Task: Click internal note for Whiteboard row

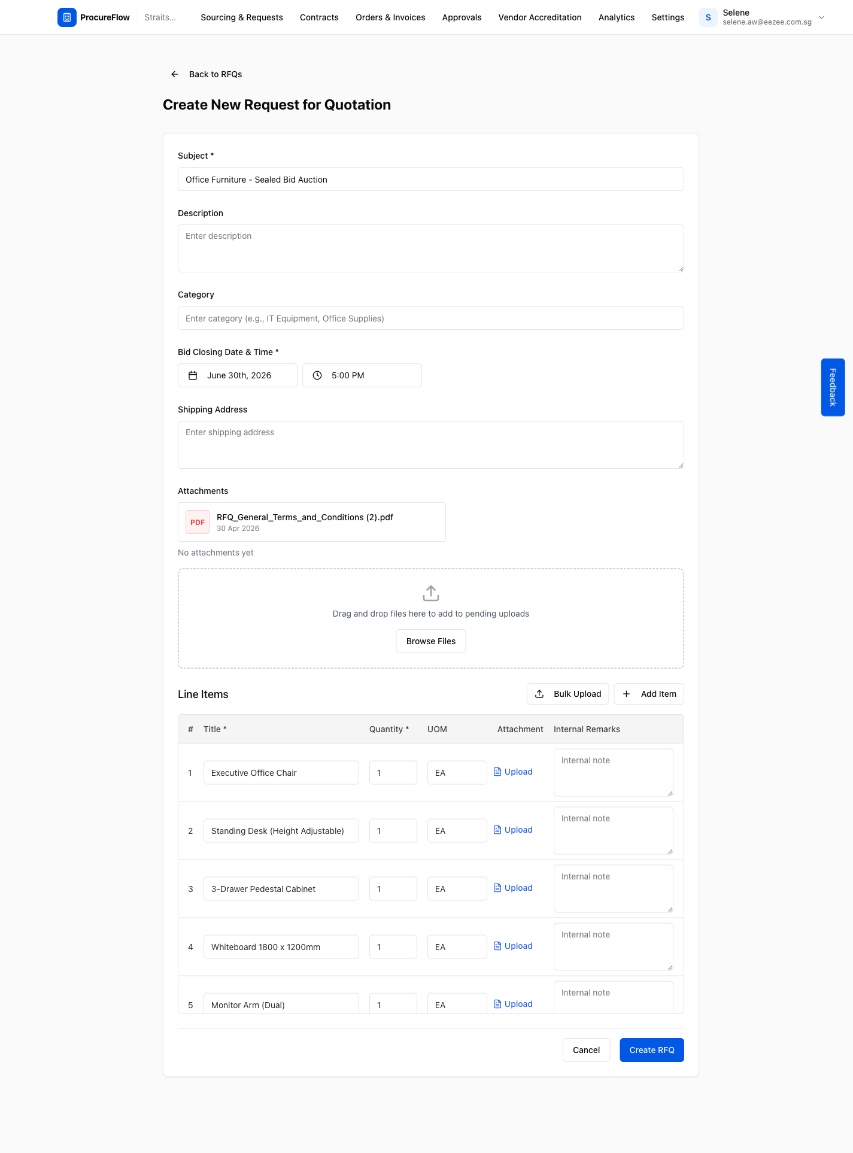Action: (x=614, y=946)
